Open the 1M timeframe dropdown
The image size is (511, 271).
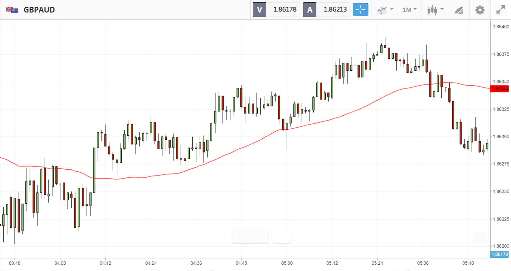point(410,10)
